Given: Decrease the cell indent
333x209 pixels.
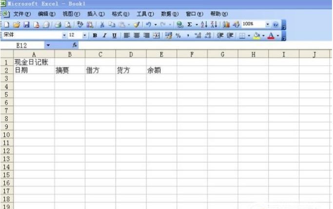Looking at the screenshot, I should pos(220,36).
